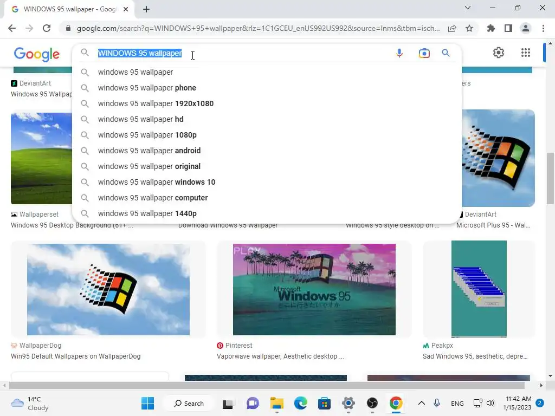Open Vaporwave wallpaper, Aesthetic desktop link

[x=280, y=356]
